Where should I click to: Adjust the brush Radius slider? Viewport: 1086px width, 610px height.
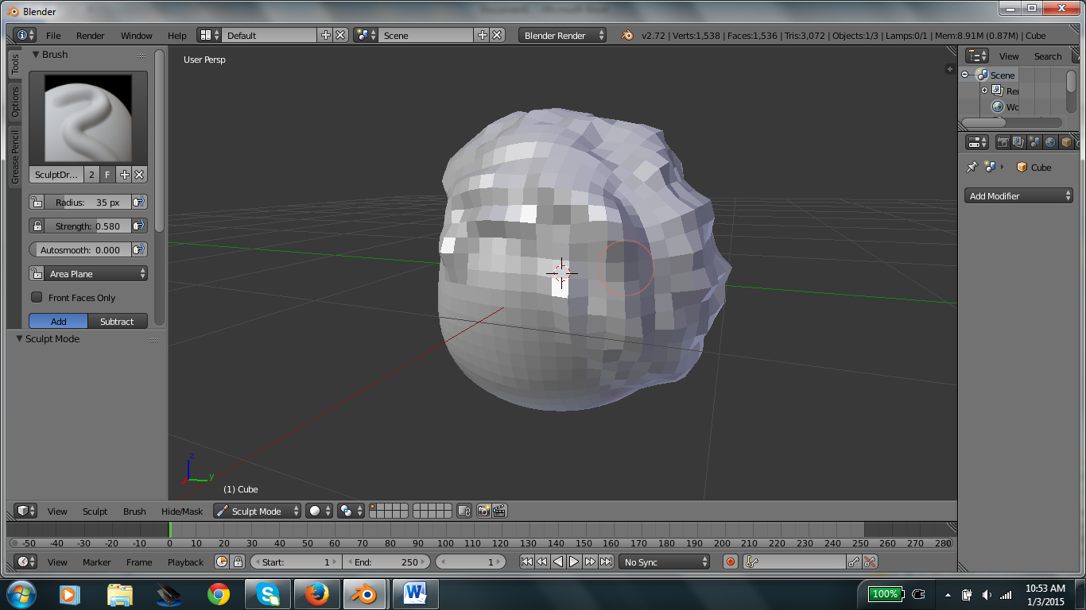[x=87, y=203]
